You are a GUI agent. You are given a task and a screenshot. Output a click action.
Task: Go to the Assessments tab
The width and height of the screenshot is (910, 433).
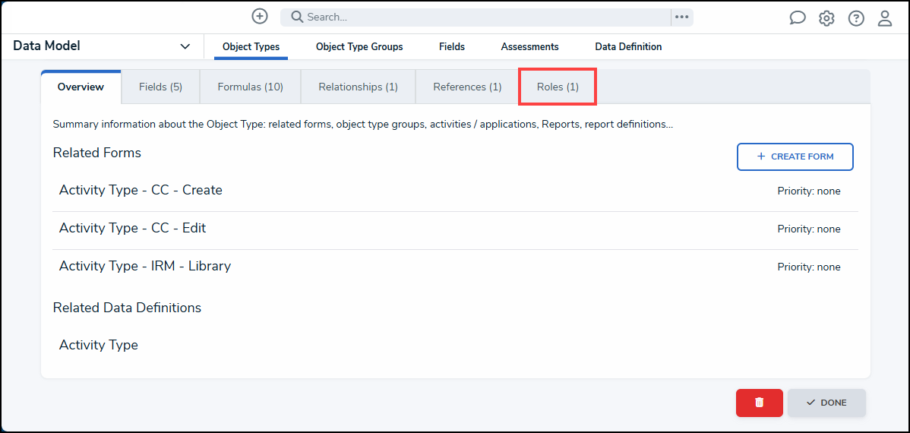529,47
